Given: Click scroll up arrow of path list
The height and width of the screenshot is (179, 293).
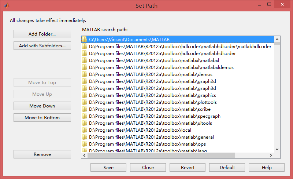Looking at the screenshot, I should tap(277, 39).
